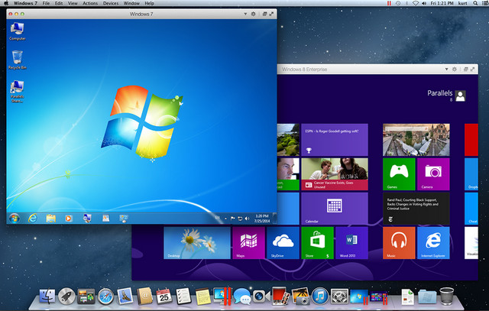Open the Action Center flag in Windows 7 tray
This screenshot has height=311, width=489.
pos(232,219)
